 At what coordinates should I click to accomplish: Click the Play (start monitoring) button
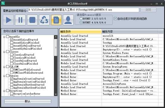[x=8, y=20]
